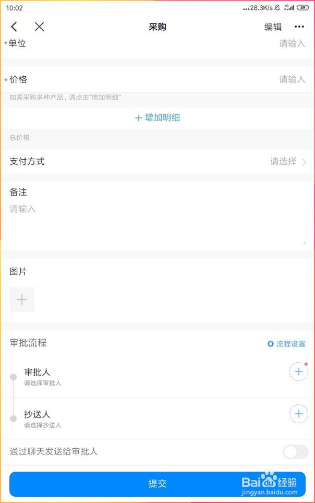Tap the gear icon next to 流程设置

pos(270,344)
